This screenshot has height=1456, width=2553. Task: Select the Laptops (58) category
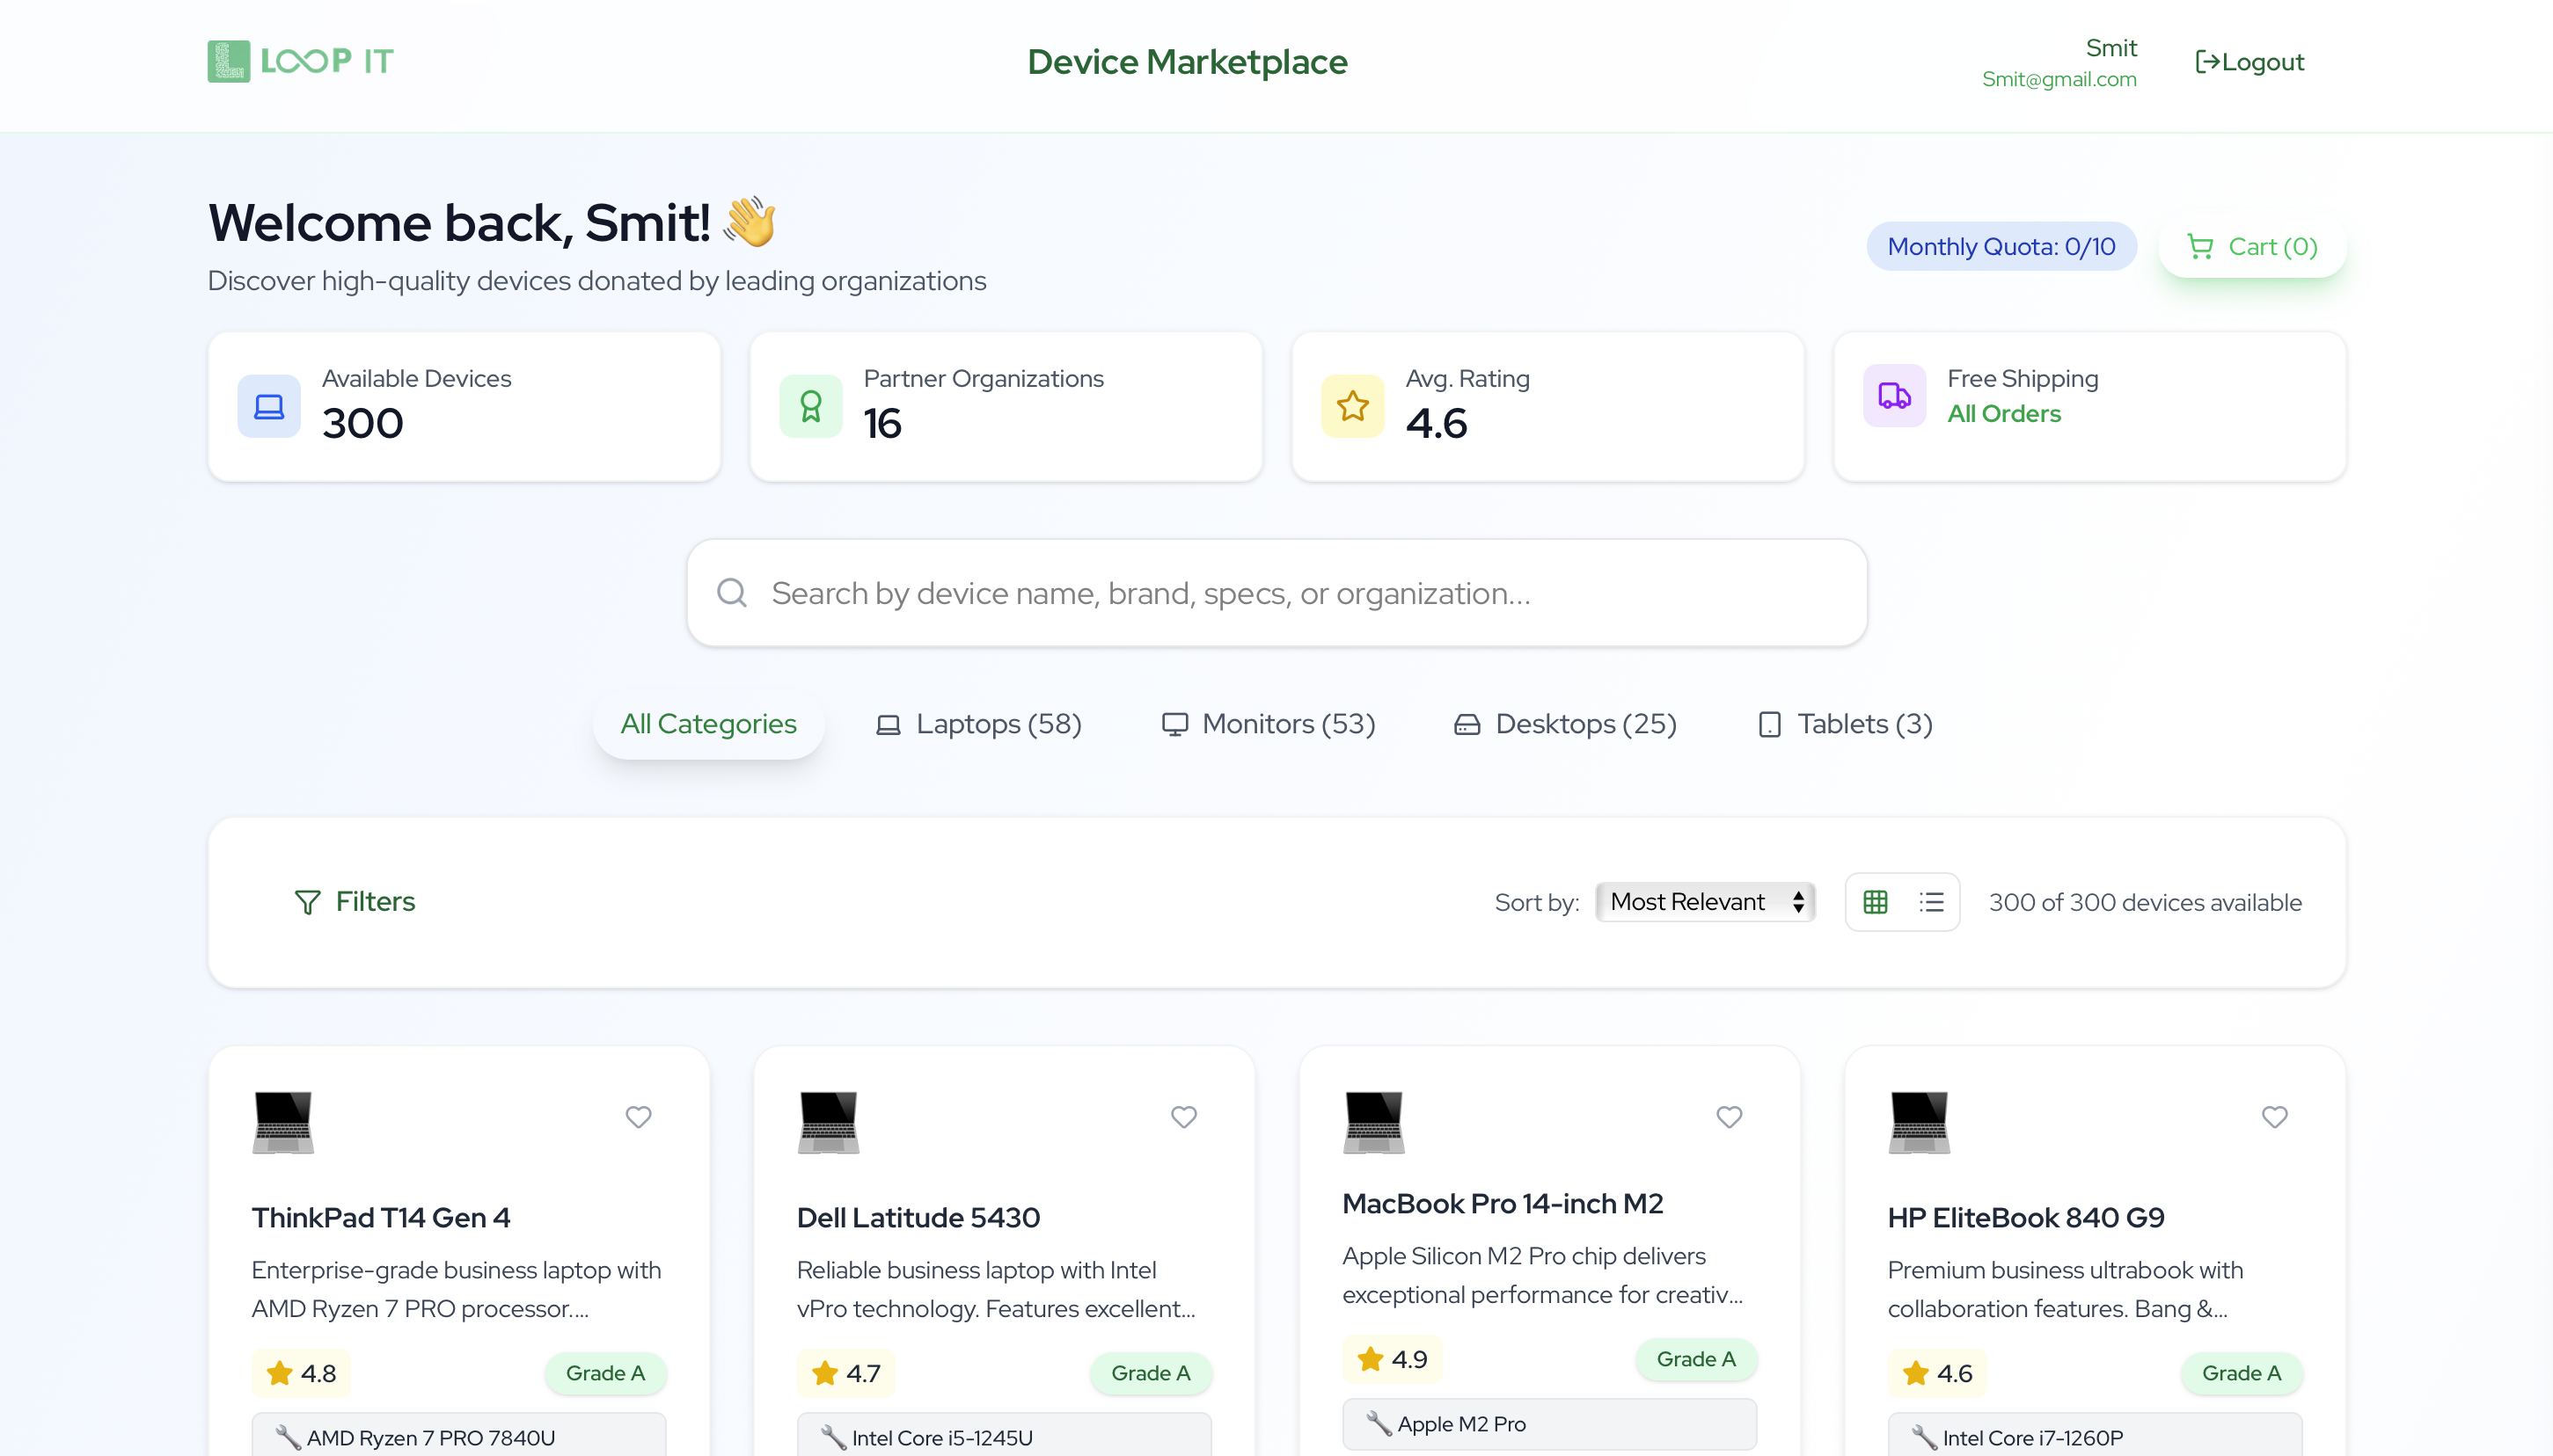[x=979, y=724]
